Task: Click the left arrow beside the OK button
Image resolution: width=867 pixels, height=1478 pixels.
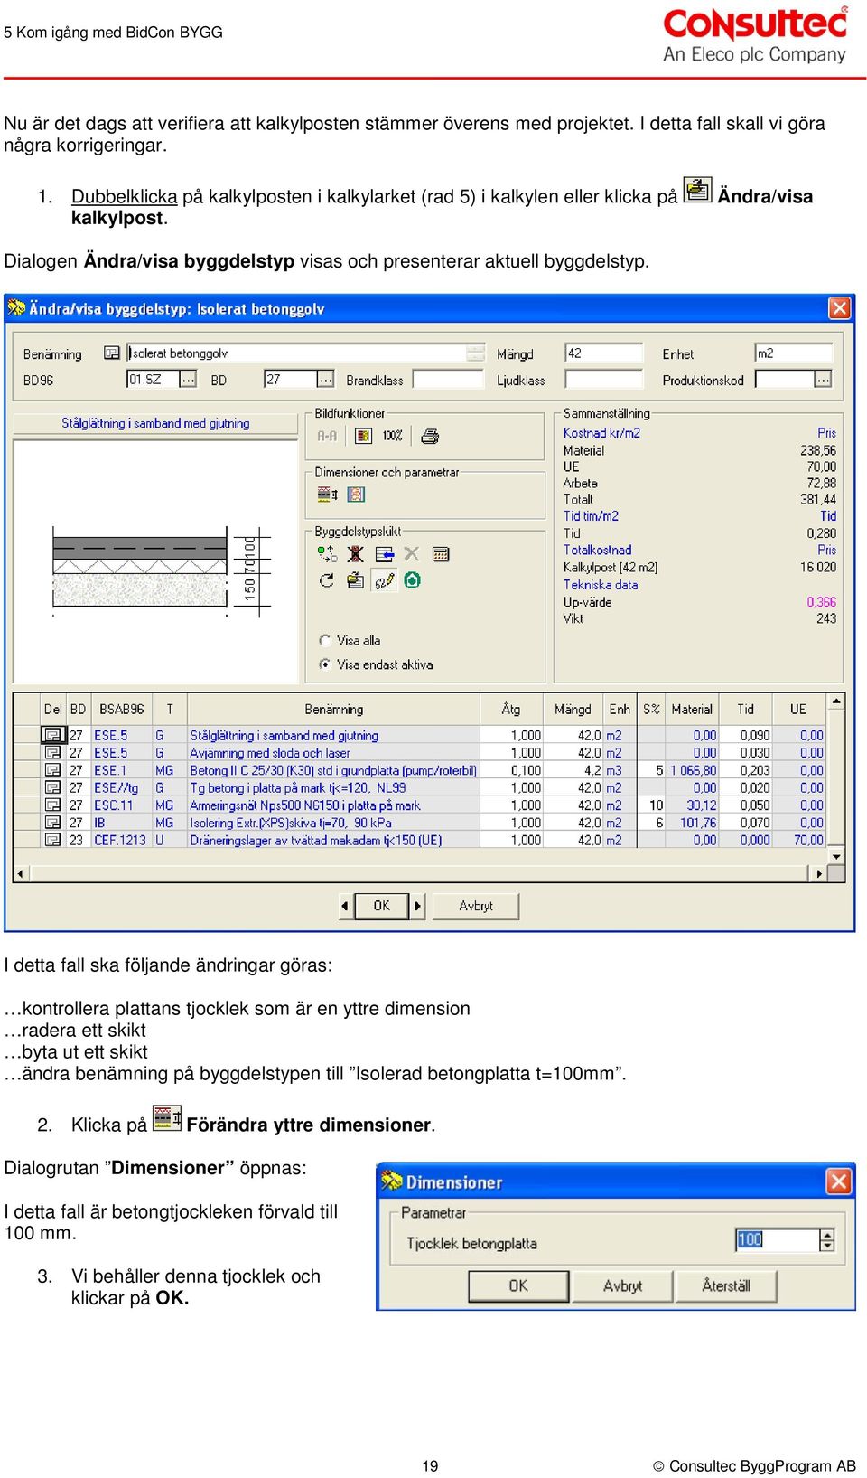Action: tap(345, 906)
